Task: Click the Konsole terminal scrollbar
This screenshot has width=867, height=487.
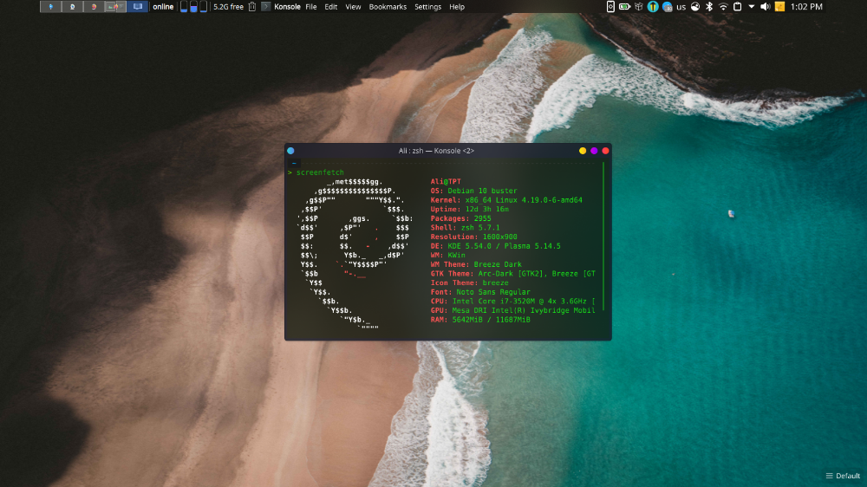Action: pos(603,234)
